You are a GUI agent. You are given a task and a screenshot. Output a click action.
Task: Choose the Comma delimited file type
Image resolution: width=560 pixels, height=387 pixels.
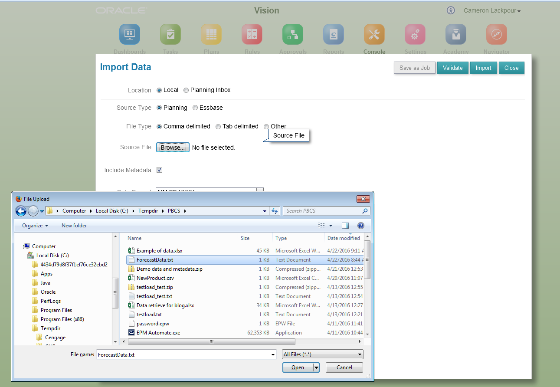pyautogui.click(x=159, y=127)
